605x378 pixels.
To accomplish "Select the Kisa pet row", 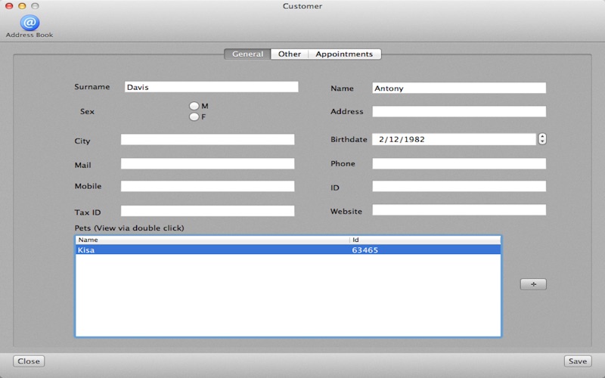I will (288, 250).
